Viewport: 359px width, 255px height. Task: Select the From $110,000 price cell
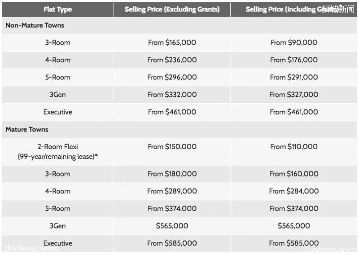coord(294,151)
